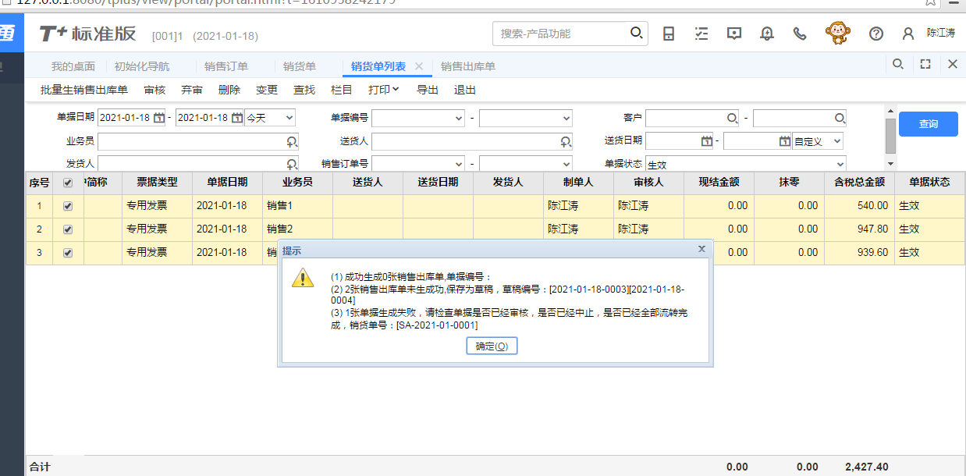The width and height of the screenshot is (966, 476).
Task: Open the end calendar for 送货日期
Action: 785,141
